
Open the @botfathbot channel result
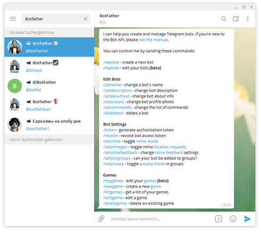tap(49, 105)
